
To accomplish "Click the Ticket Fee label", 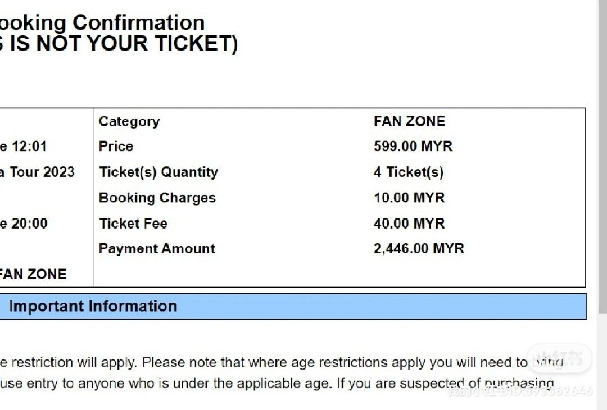I will pos(133,224).
